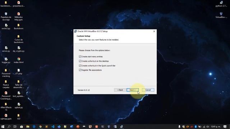Select server.py desktop file
The height and width of the screenshot is (129, 230).
(x=6, y=49)
